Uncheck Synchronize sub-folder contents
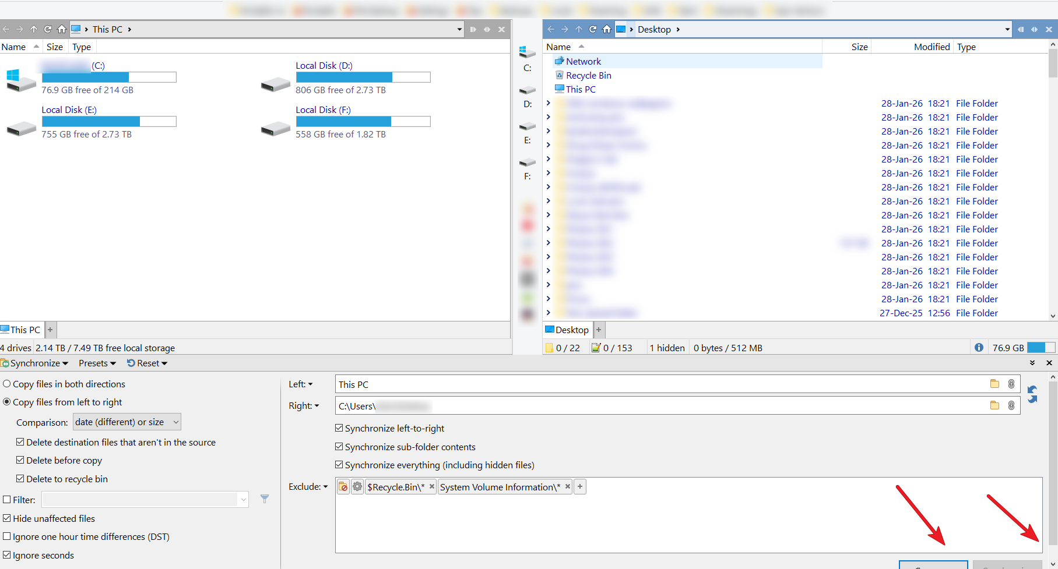1058x569 pixels. click(339, 447)
